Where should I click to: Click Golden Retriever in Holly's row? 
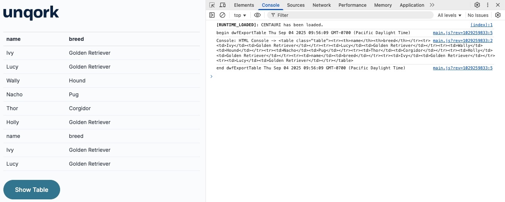pos(90,122)
